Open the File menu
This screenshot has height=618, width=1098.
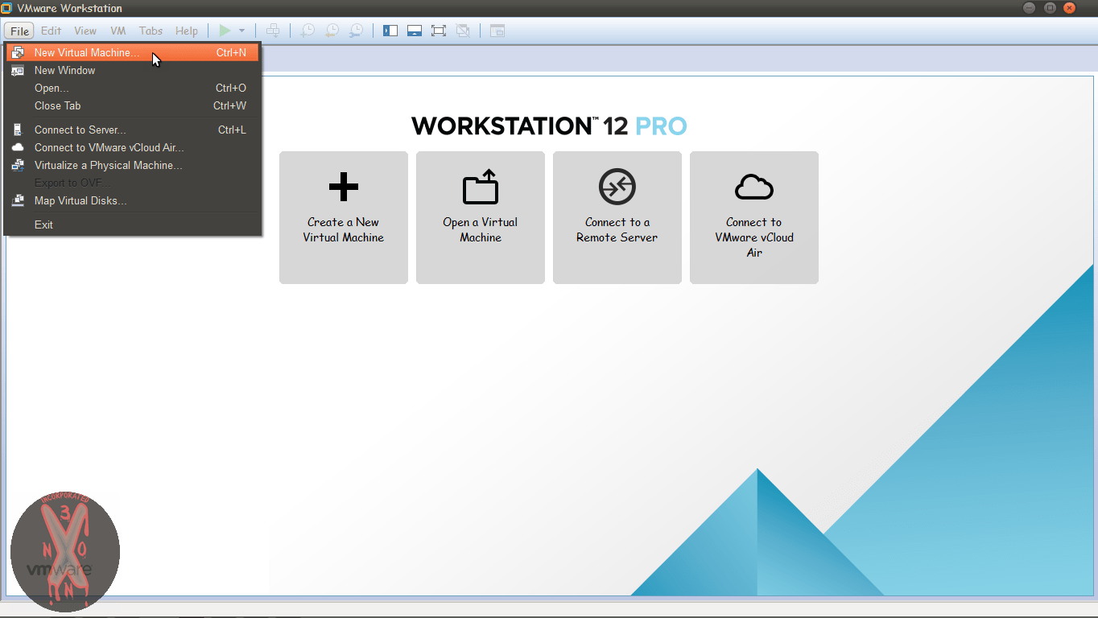(x=19, y=31)
